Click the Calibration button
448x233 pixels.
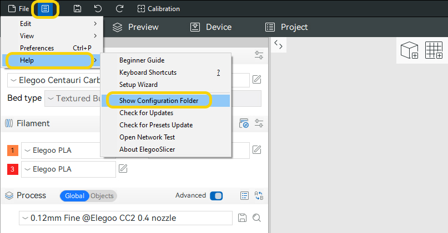point(159,9)
